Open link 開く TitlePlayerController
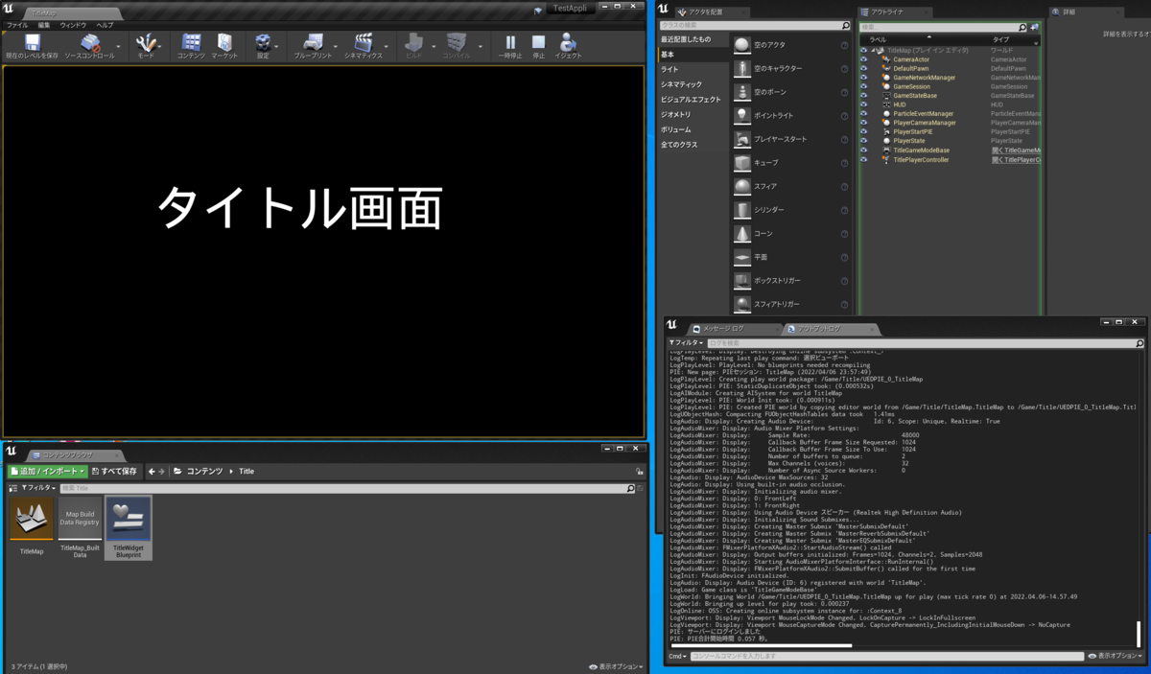This screenshot has height=674, width=1151. click(1017, 160)
